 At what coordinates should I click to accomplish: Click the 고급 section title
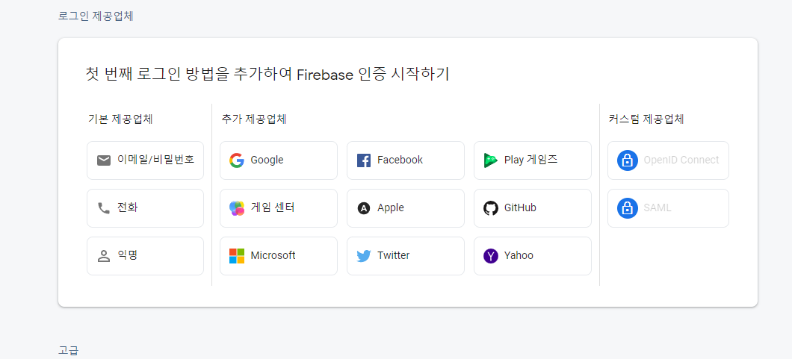click(68, 351)
